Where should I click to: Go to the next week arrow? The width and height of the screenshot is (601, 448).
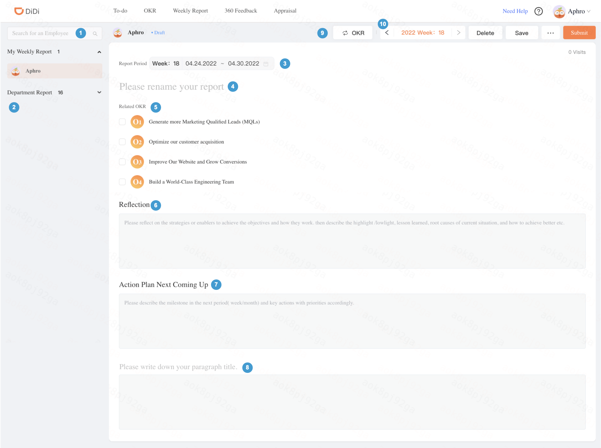[x=459, y=32]
